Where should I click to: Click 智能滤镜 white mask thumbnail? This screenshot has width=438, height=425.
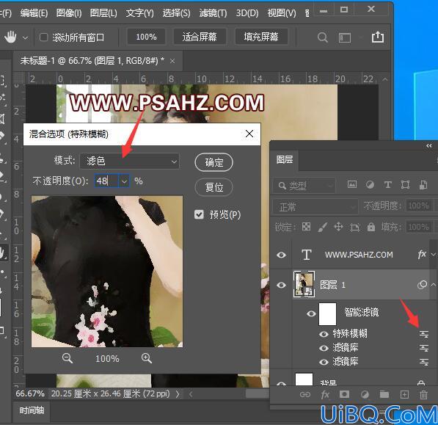tap(327, 314)
